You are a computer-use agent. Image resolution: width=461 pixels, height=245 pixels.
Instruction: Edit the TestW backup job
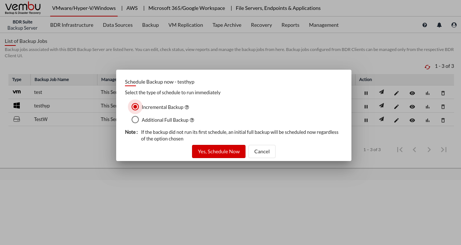(x=396, y=120)
